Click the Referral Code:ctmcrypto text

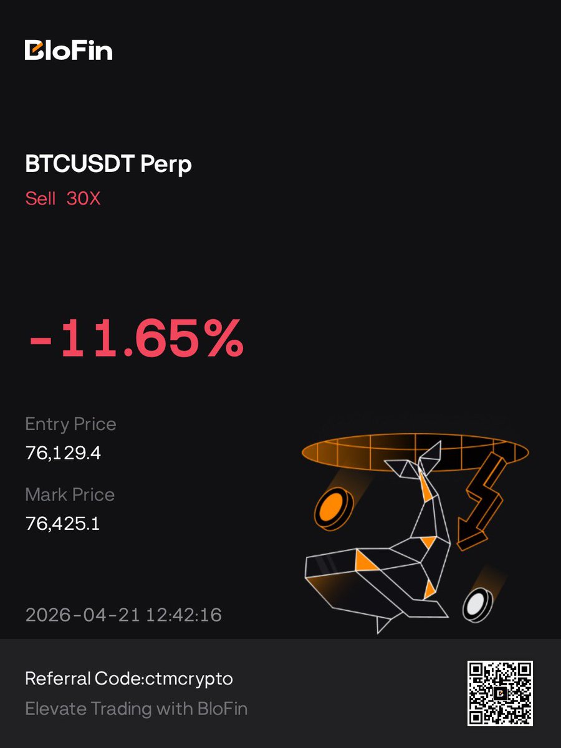[129, 678]
